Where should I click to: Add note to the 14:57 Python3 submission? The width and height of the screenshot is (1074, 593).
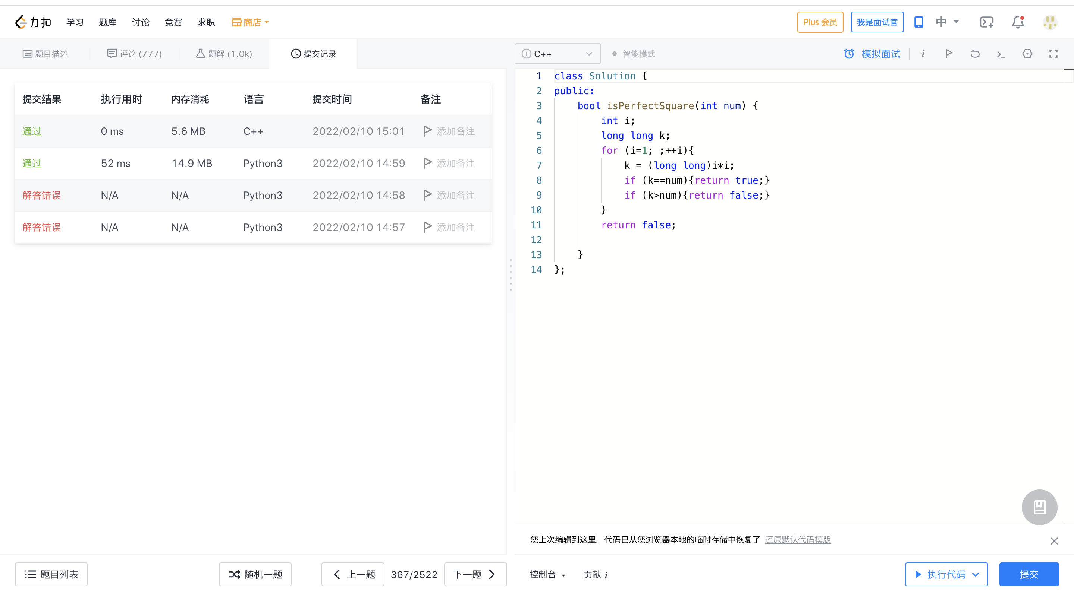point(449,227)
